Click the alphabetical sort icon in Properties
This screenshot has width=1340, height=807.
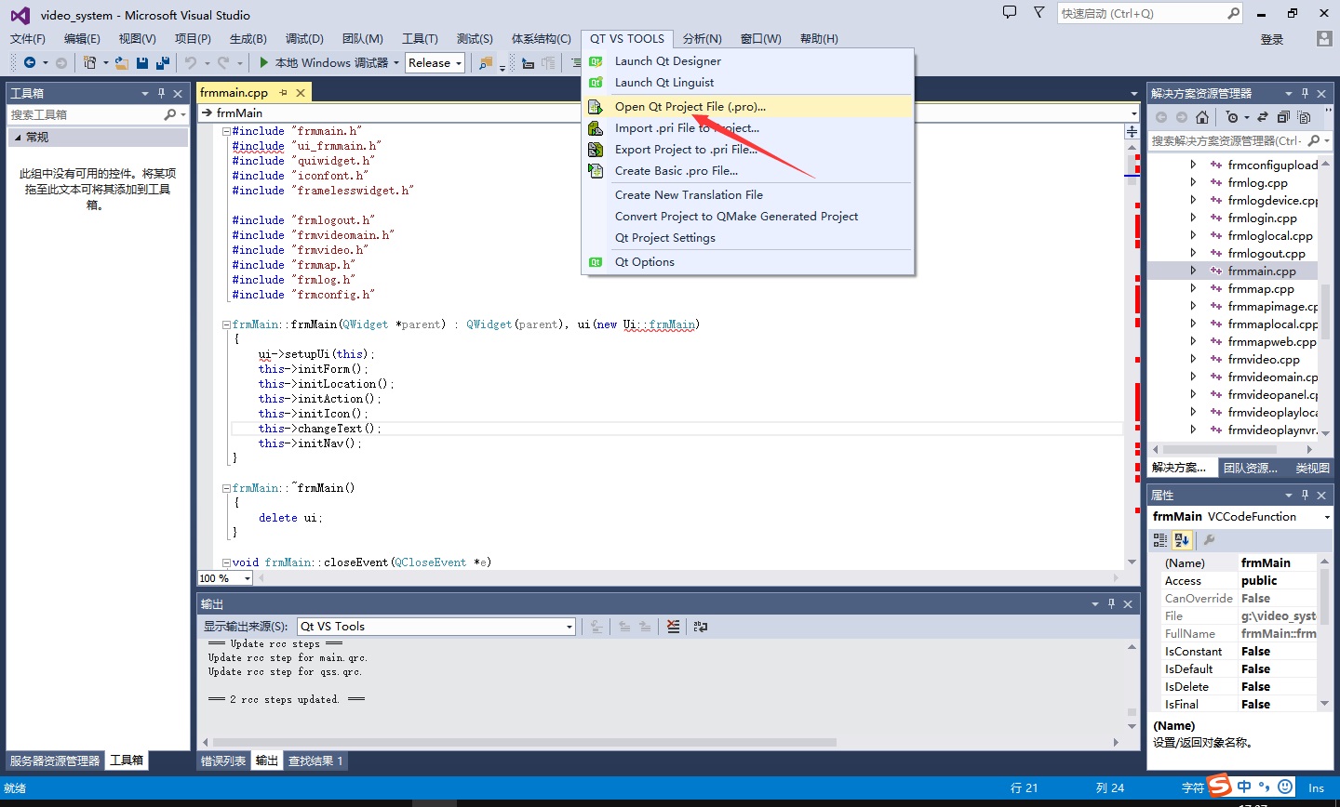tap(1182, 539)
